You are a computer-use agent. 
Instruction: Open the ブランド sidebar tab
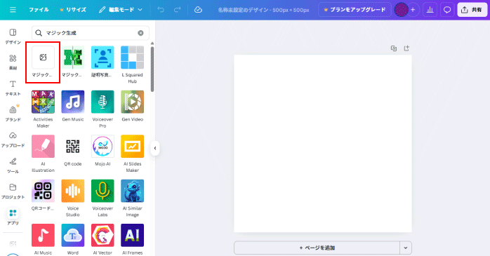[13, 114]
